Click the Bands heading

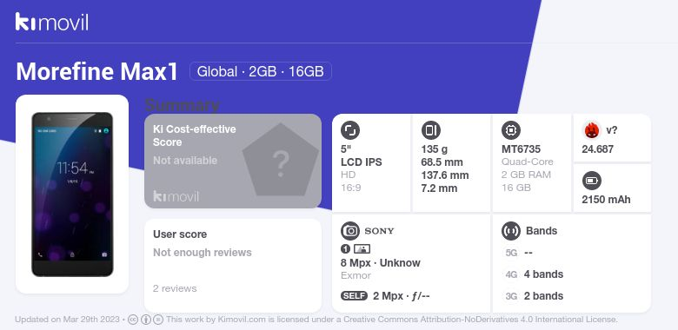(x=542, y=231)
